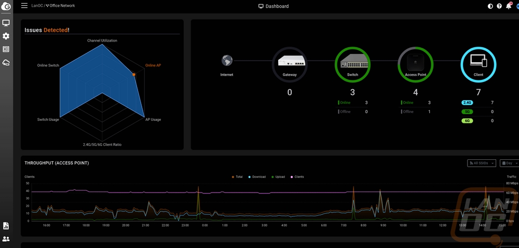Toggle dark/light theme contrast icon
Image resolution: width=519 pixels, height=248 pixels.
point(490,6)
